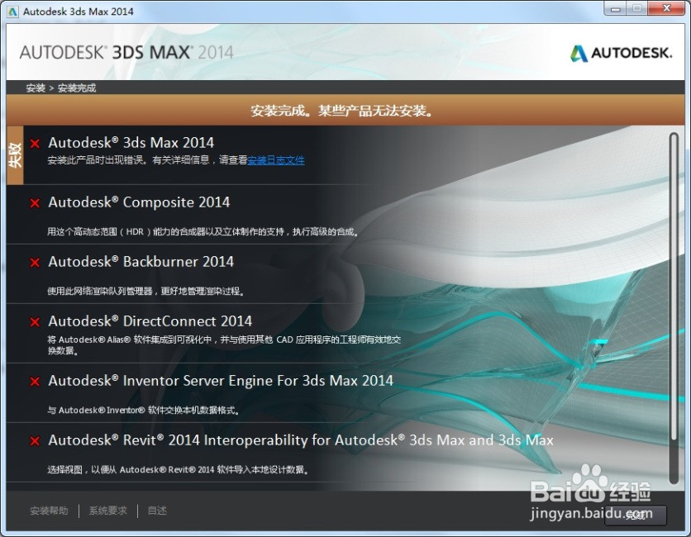Select the Autodesk DirectConnect 2014 title
691x537 pixels.
pyautogui.click(x=150, y=321)
